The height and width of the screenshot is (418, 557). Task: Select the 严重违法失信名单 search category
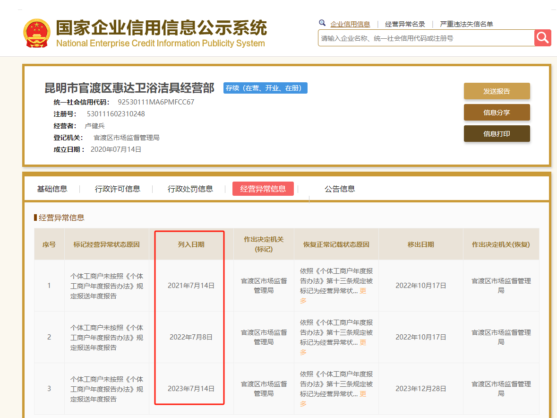(466, 24)
